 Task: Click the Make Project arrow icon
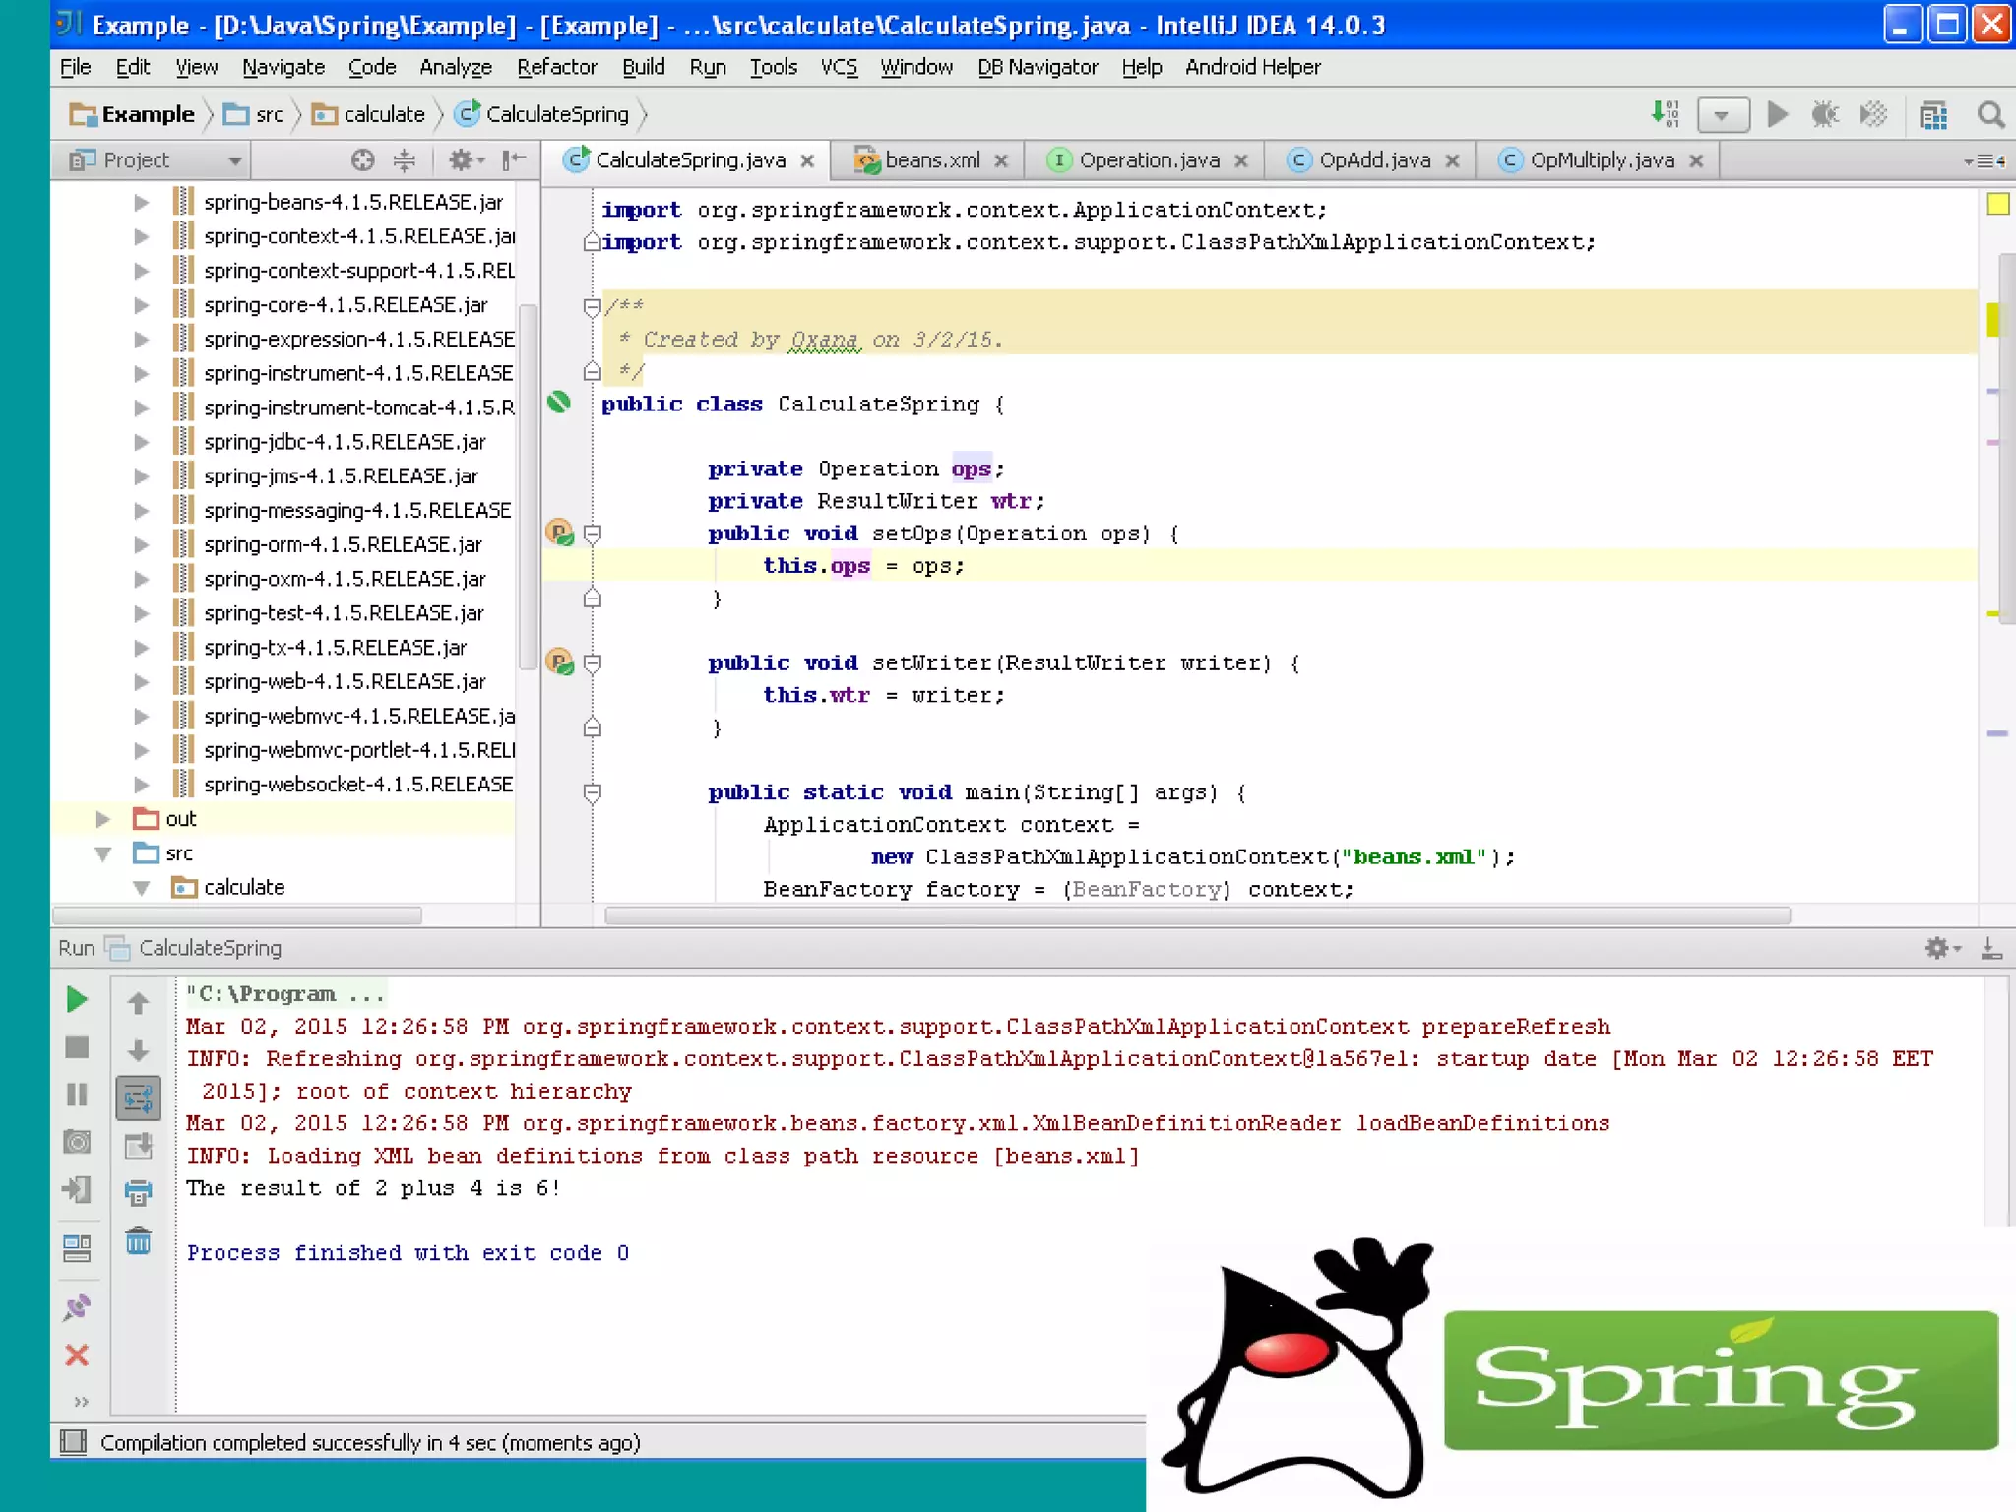point(1665,114)
